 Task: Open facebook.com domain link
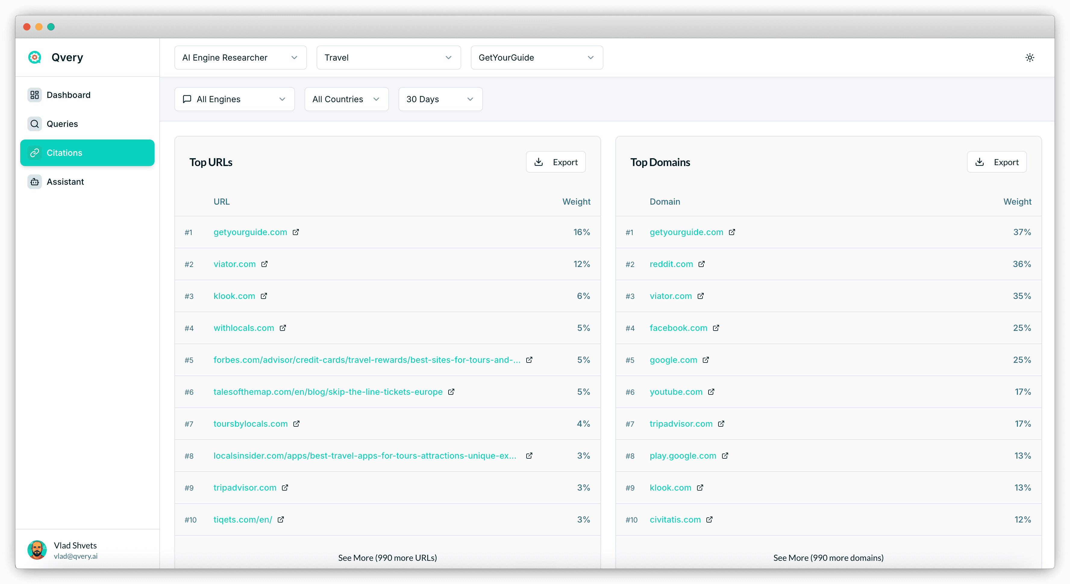point(678,328)
